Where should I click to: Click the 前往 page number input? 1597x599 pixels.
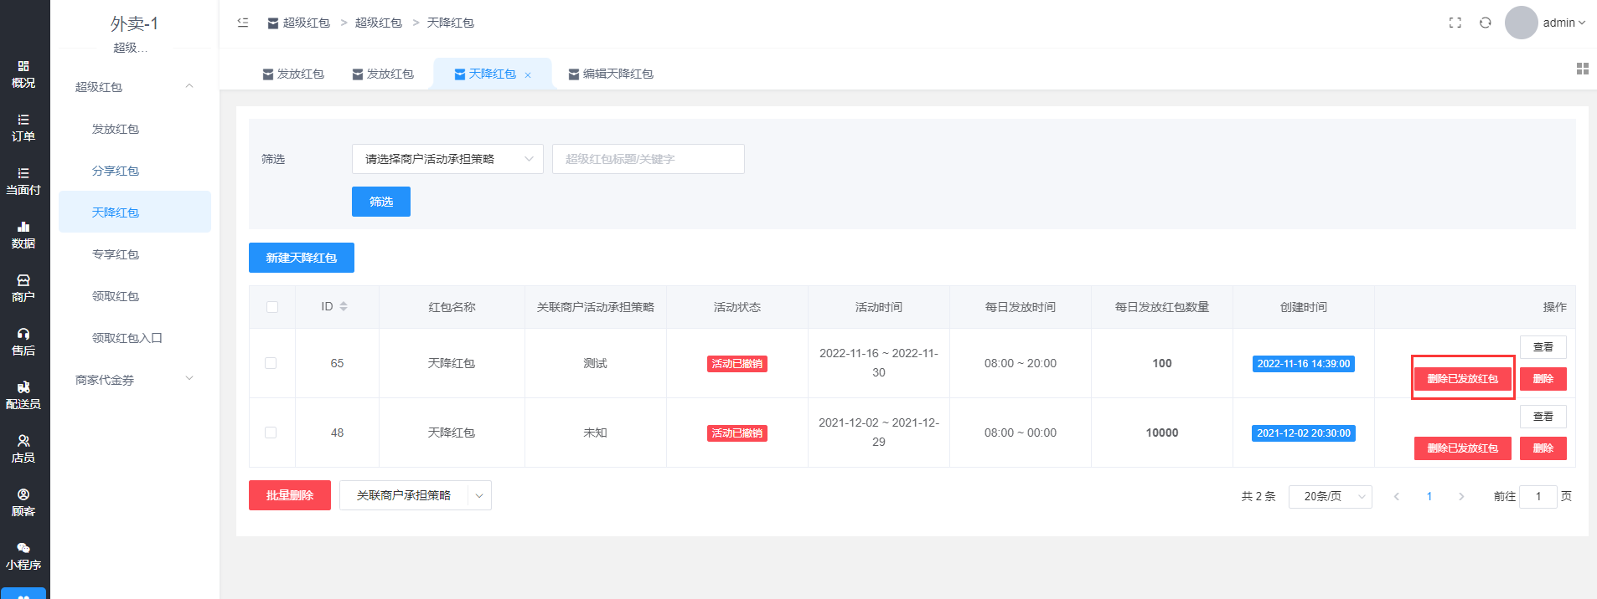1538,496
